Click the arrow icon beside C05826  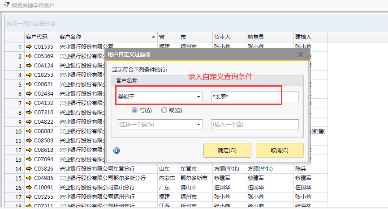(x=29, y=168)
